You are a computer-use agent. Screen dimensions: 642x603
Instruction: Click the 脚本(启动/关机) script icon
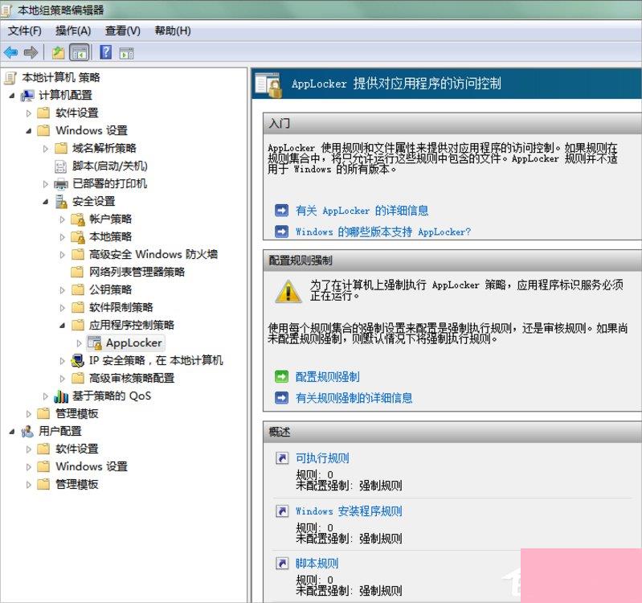click(x=60, y=166)
